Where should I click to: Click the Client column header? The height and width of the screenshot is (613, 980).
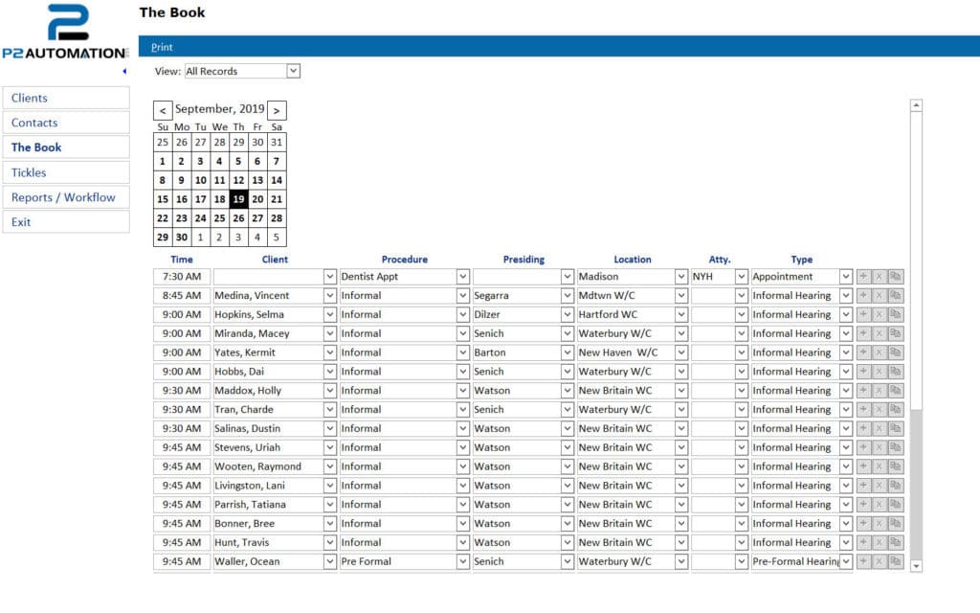[x=275, y=260]
